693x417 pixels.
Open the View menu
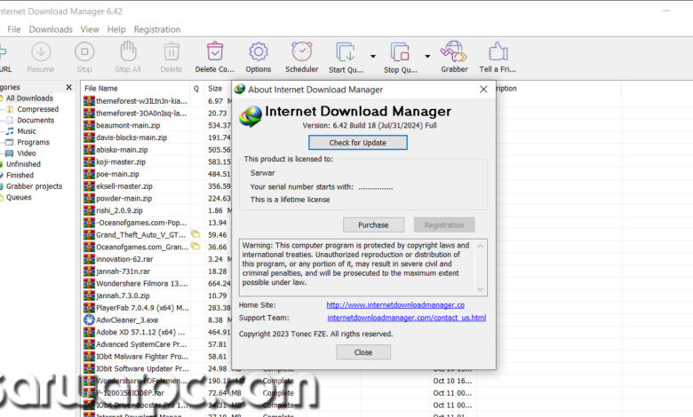coord(90,29)
